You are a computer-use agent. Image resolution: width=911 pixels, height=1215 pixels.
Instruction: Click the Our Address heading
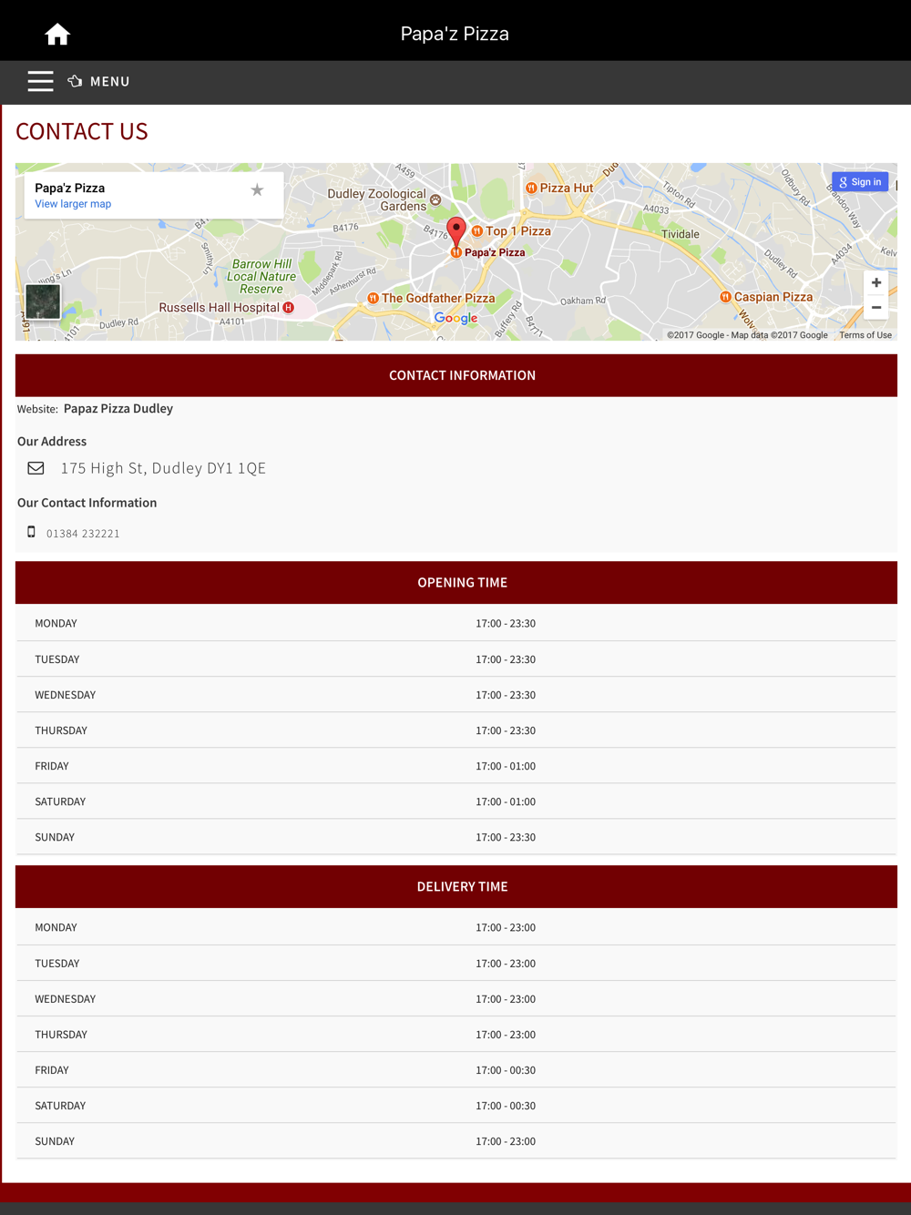[x=52, y=442]
